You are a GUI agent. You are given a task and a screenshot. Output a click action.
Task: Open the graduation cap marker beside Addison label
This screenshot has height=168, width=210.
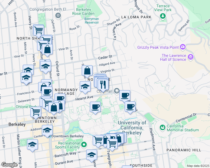click(x=47, y=130)
